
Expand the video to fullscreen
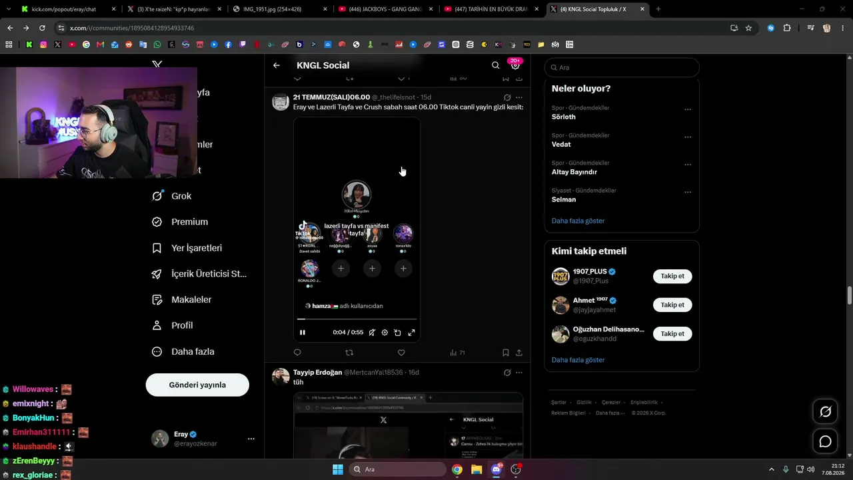tap(411, 332)
